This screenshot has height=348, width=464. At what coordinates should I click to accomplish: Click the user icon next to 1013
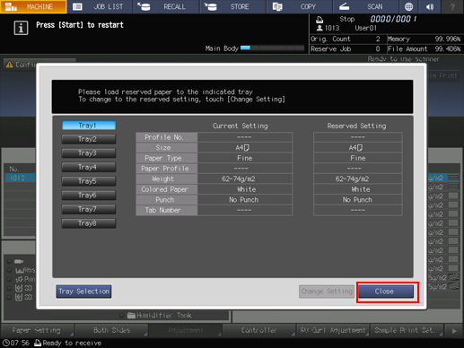320,28
